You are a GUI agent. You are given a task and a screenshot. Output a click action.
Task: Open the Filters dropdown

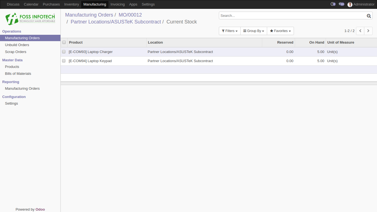[230, 31]
